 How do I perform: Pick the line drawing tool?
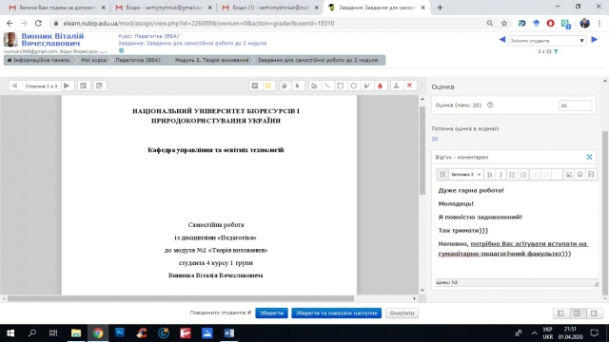[x=327, y=85]
